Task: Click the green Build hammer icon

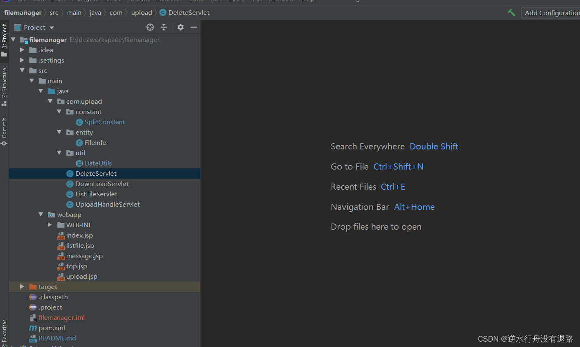Action: pos(511,13)
